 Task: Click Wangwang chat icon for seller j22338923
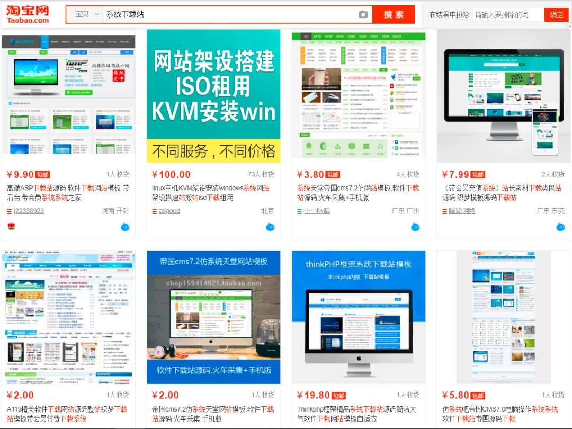(125, 227)
